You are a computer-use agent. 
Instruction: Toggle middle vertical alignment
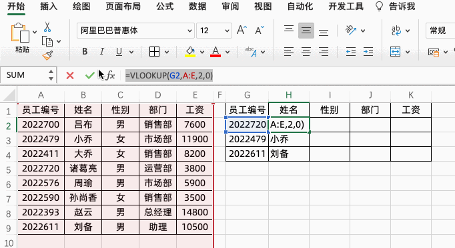(306, 31)
